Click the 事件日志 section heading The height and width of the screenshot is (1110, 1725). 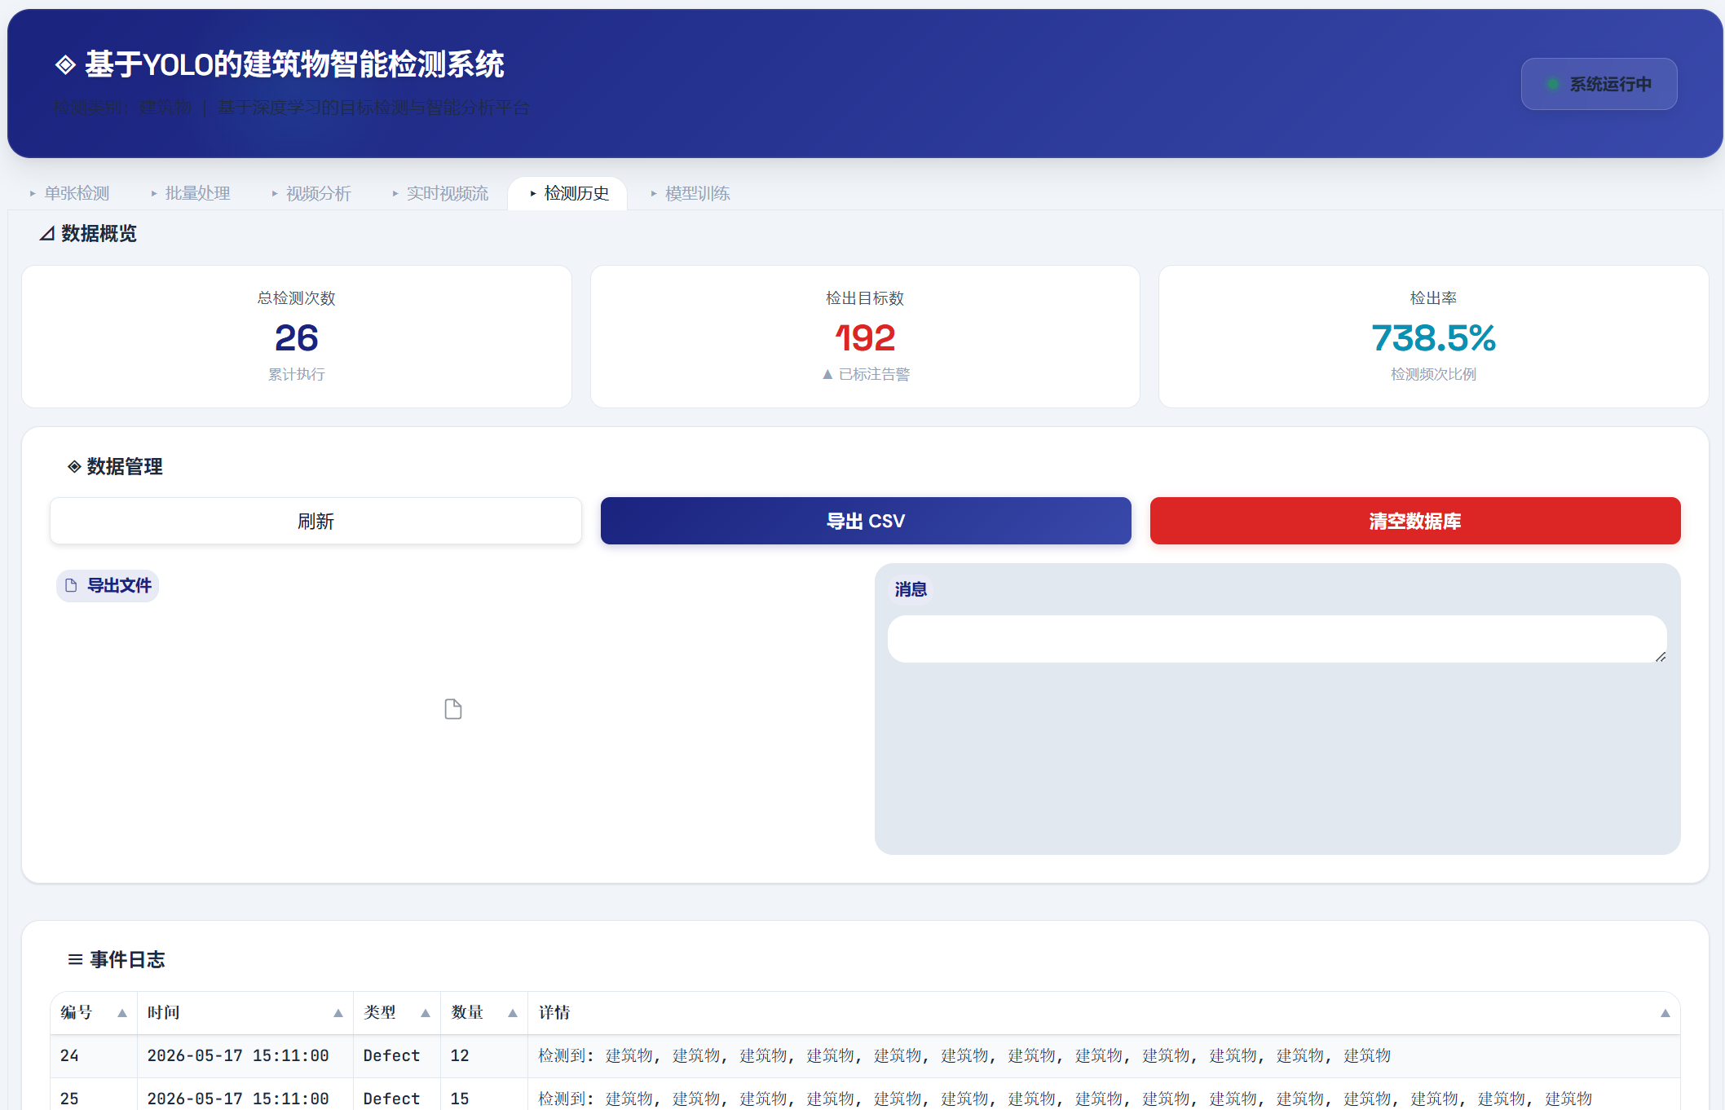pos(127,959)
